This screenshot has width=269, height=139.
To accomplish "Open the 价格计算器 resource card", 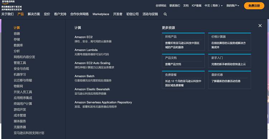I will click(x=230, y=42).
